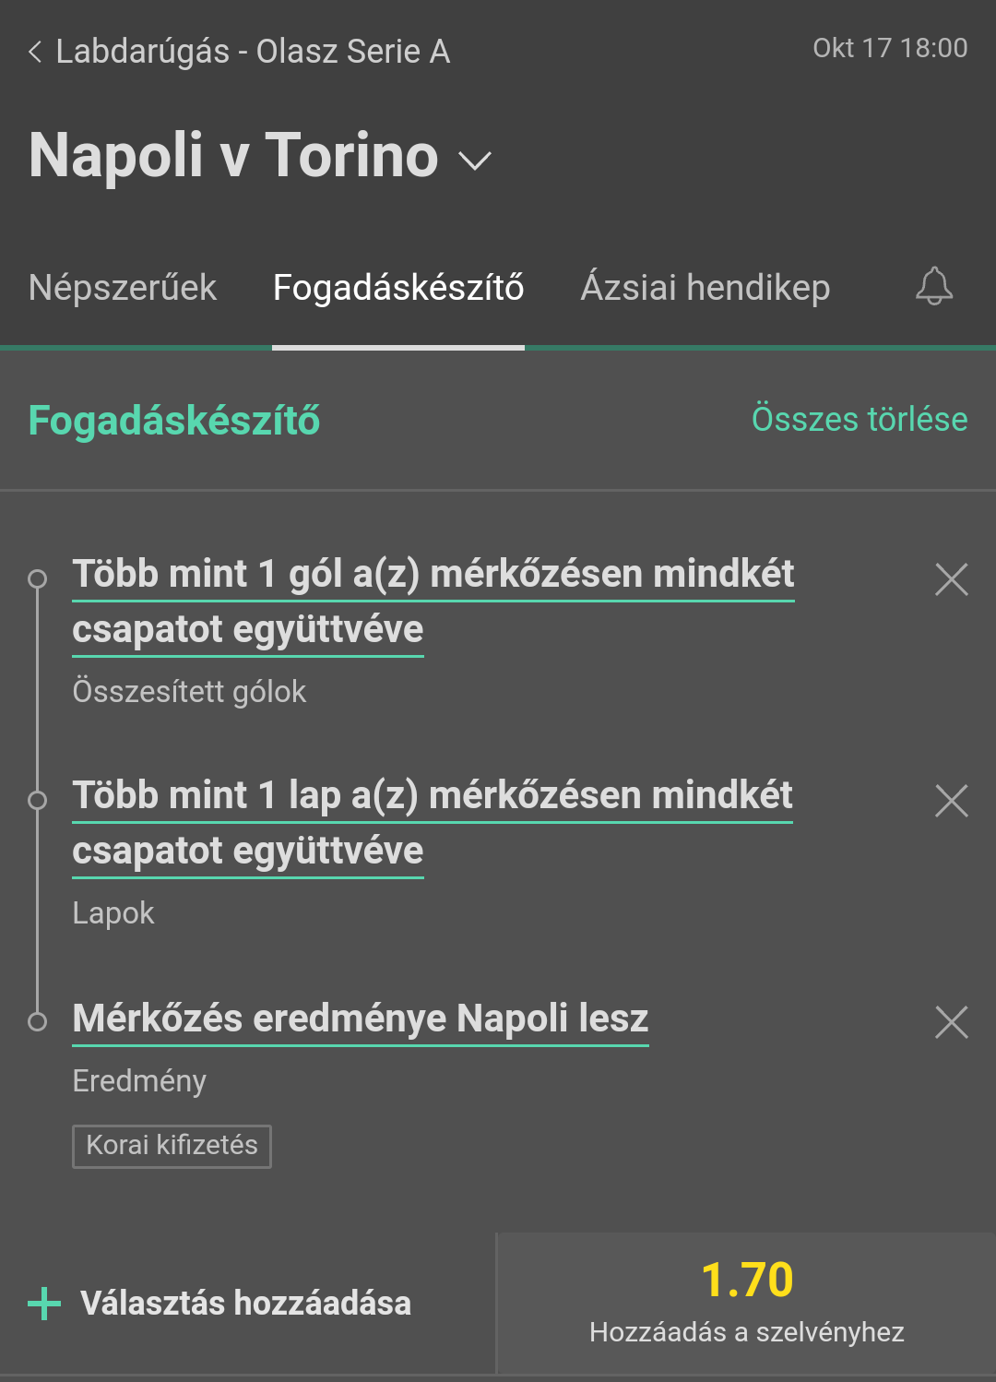Click the timeline circle beside goals selection
The image size is (996, 1382).
click(37, 578)
